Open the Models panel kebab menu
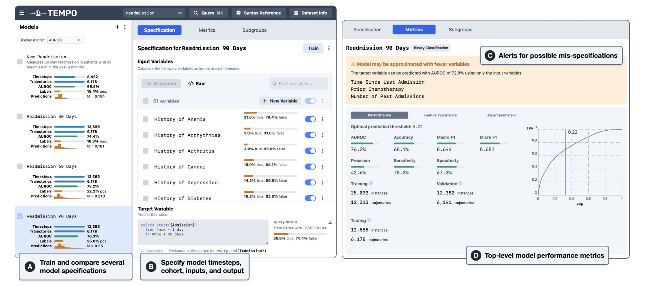The image size is (651, 286). click(125, 27)
